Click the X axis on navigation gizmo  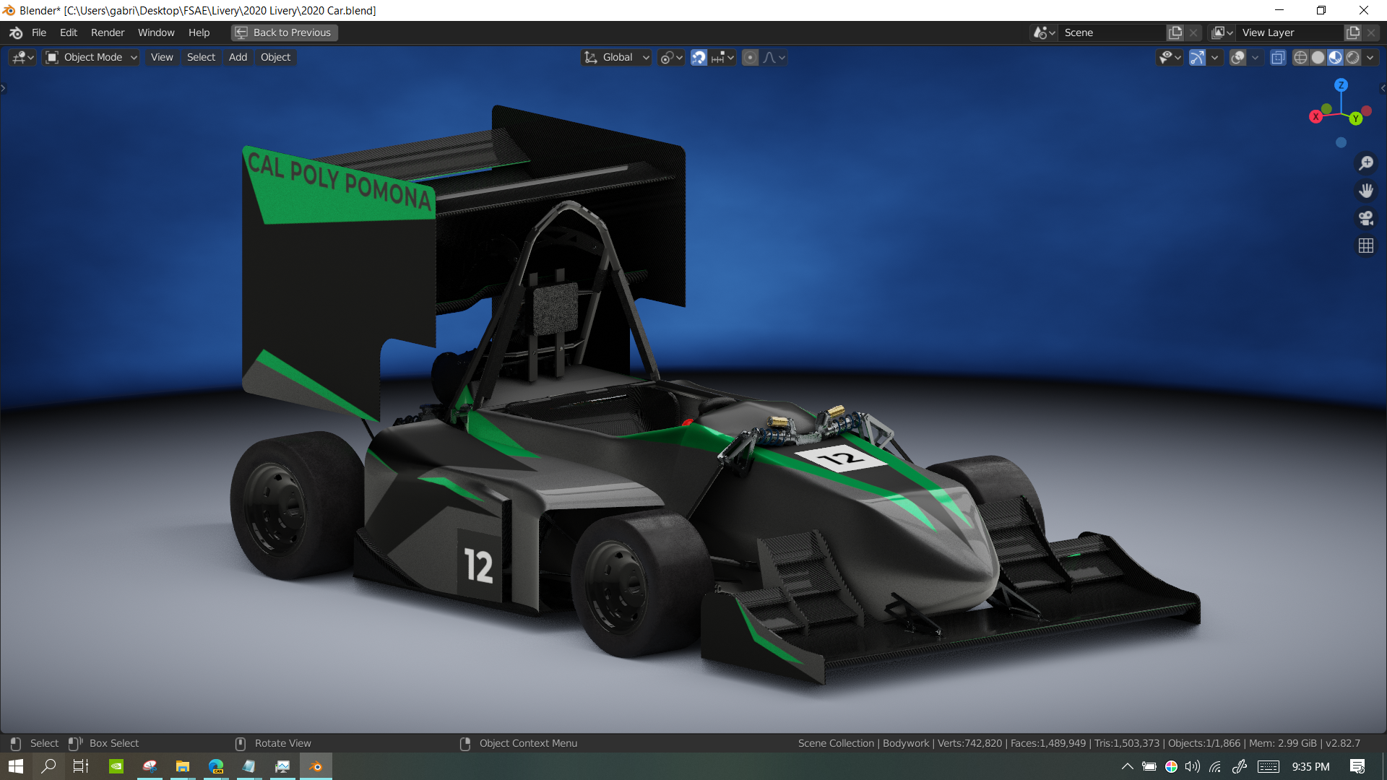point(1315,116)
